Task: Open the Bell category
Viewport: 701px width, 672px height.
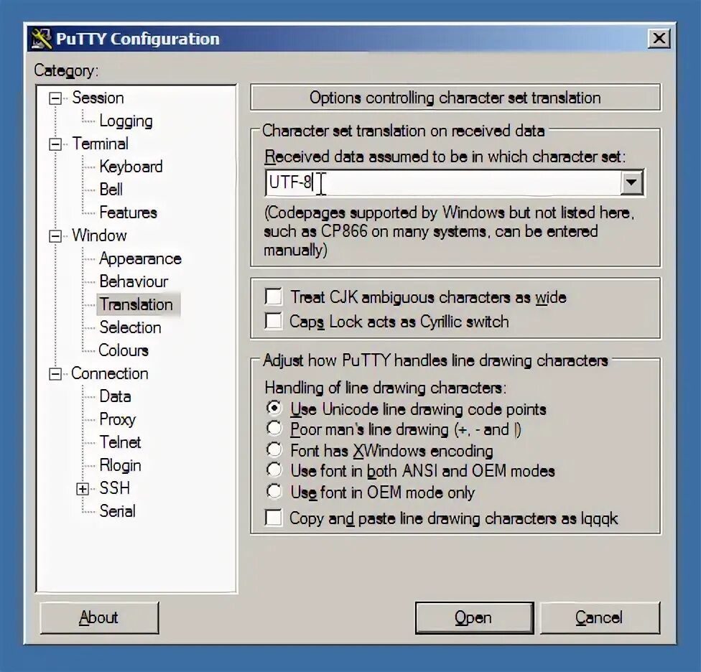Action: pyautogui.click(x=111, y=190)
